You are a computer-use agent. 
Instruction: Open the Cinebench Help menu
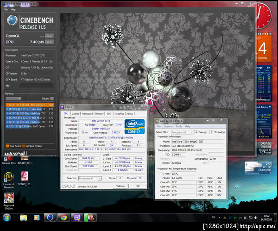coord(13,10)
